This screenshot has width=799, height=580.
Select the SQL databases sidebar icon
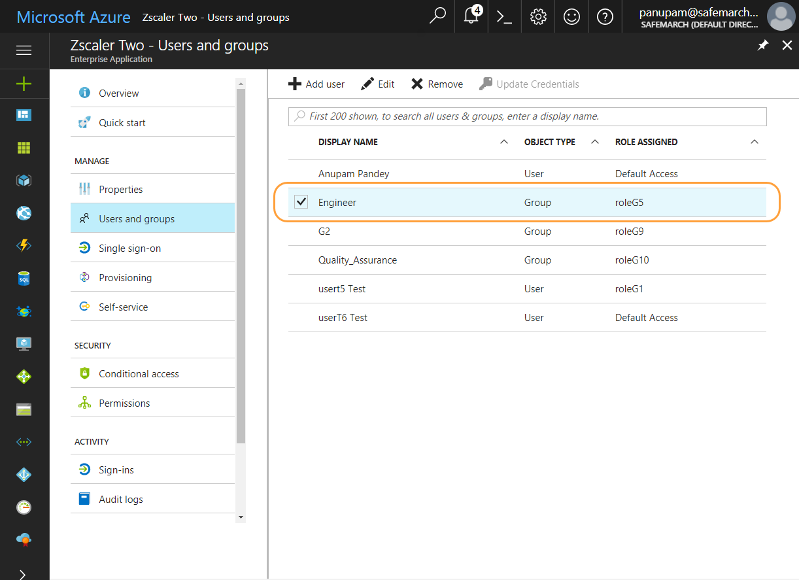24,279
